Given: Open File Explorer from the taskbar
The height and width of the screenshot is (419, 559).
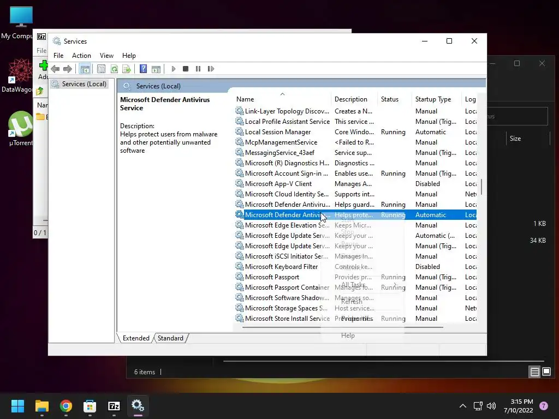Looking at the screenshot, I should [x=41, y=406].
